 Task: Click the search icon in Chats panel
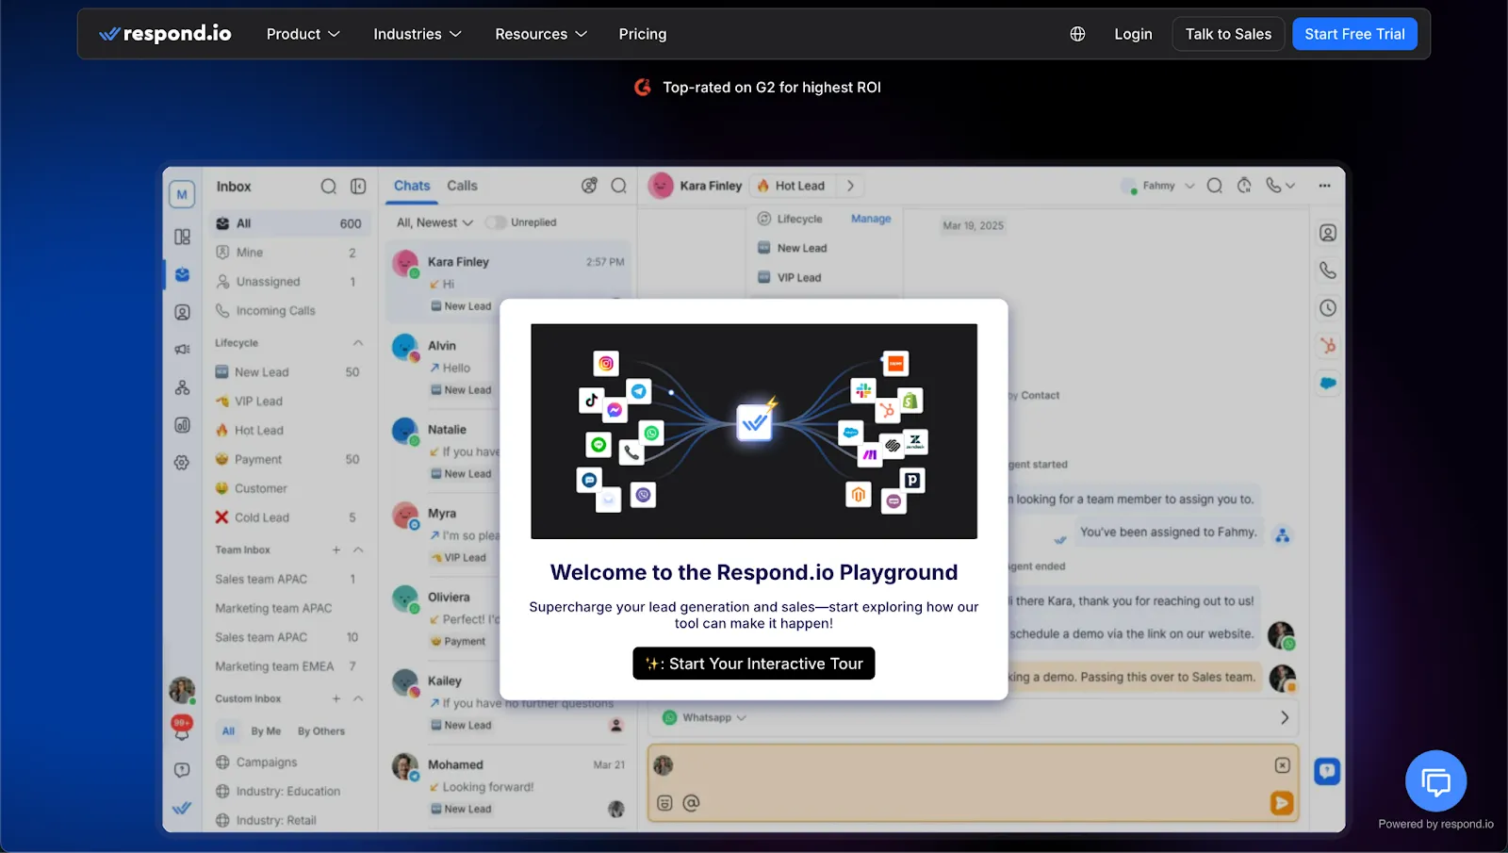pyautogui.click(x=618, y=186)
